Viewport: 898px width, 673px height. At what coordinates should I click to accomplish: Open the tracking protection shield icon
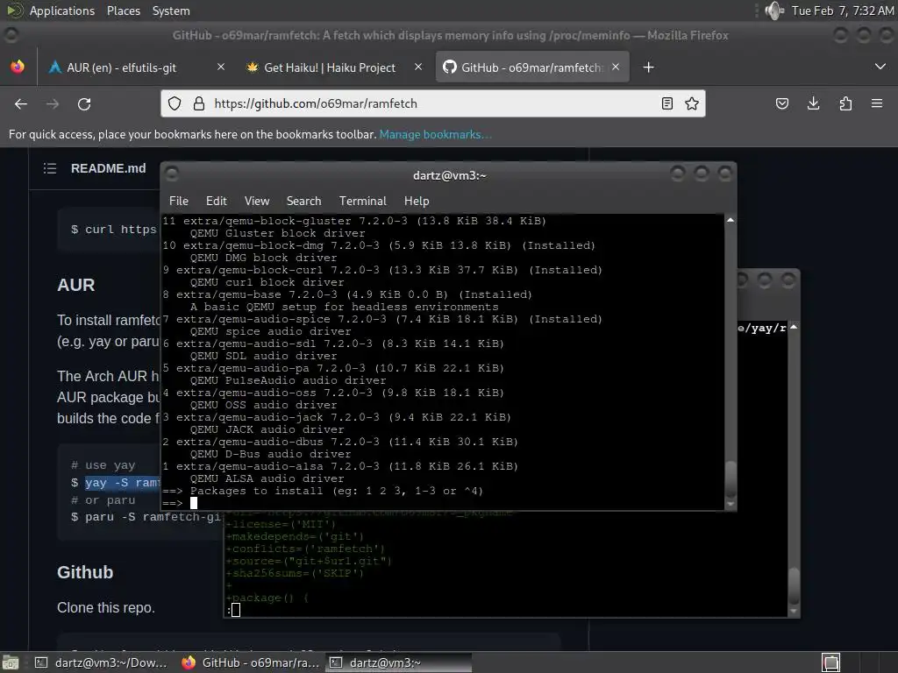pos(175,103)
